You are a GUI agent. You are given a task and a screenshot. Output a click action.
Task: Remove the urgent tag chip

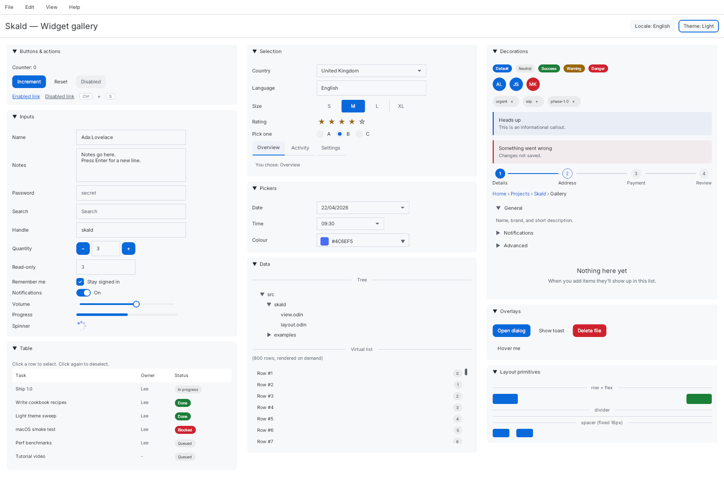click(512, 102)
